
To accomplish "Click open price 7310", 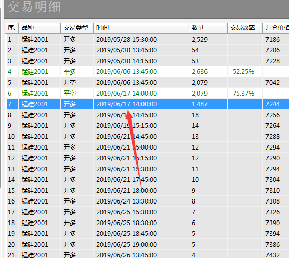I will [x=273, y=190].
